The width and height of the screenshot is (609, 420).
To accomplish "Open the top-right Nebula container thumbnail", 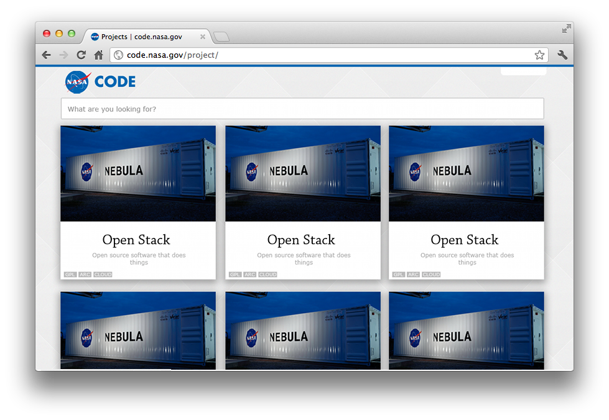I will (467, 173).
